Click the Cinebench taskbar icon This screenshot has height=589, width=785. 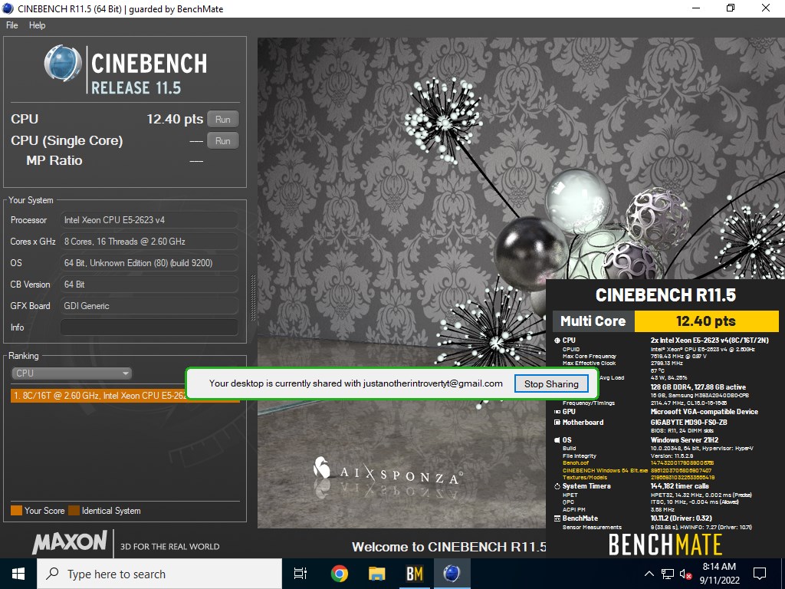(452, 574)
